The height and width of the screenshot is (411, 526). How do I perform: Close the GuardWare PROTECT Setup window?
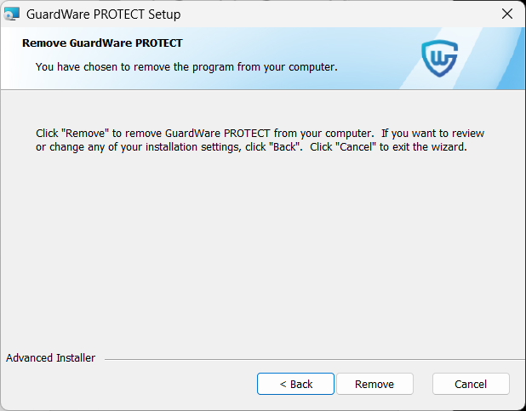point(506,14)
